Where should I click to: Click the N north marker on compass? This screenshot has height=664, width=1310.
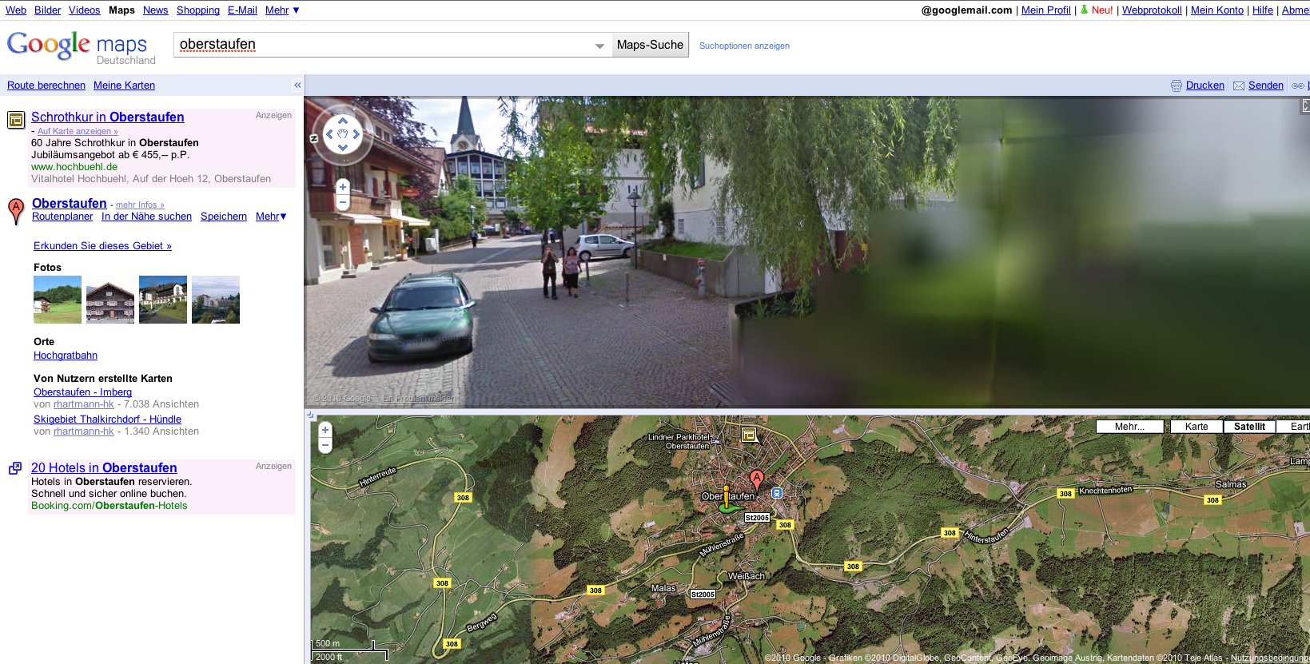tap(314, 138)
